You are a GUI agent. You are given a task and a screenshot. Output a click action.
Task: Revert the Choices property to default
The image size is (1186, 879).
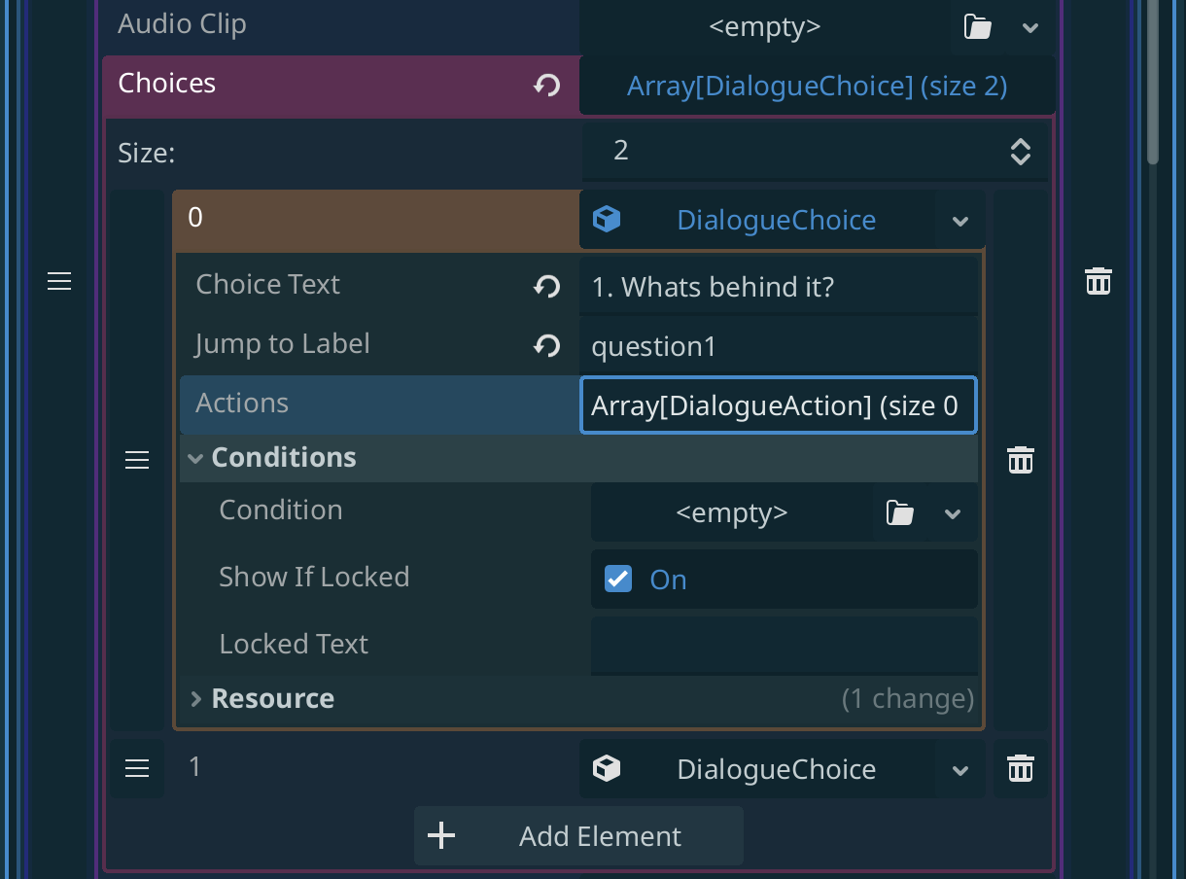point(546,86)
